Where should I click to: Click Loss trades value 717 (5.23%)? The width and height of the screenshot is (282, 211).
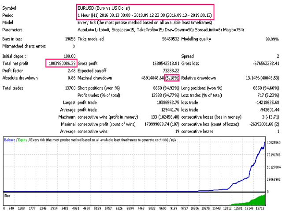[x=268, y=95]
